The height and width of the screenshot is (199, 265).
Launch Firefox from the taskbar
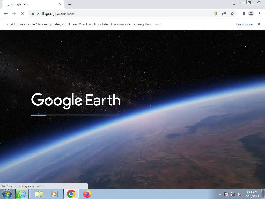(87, 194)
